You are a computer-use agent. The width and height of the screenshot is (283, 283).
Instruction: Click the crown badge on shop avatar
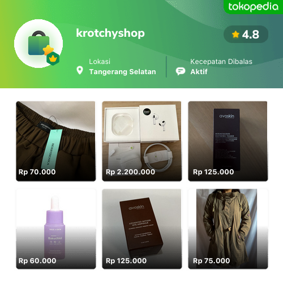(53, 59)
